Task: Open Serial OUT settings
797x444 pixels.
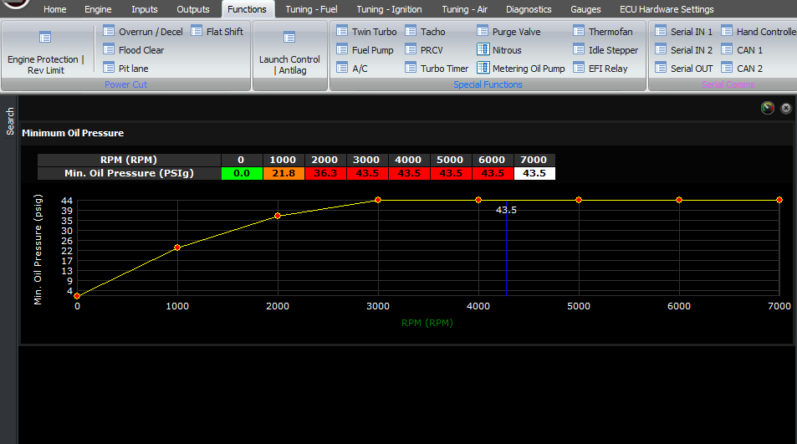Action: click(684, 68)
